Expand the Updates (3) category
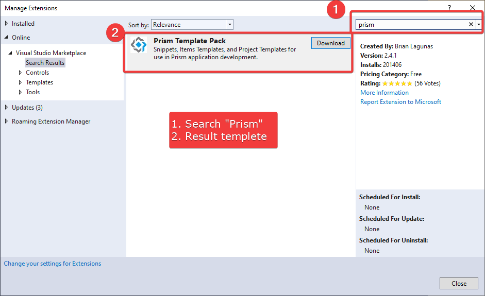This screenshot has width=485, height=296. point(6,107)
